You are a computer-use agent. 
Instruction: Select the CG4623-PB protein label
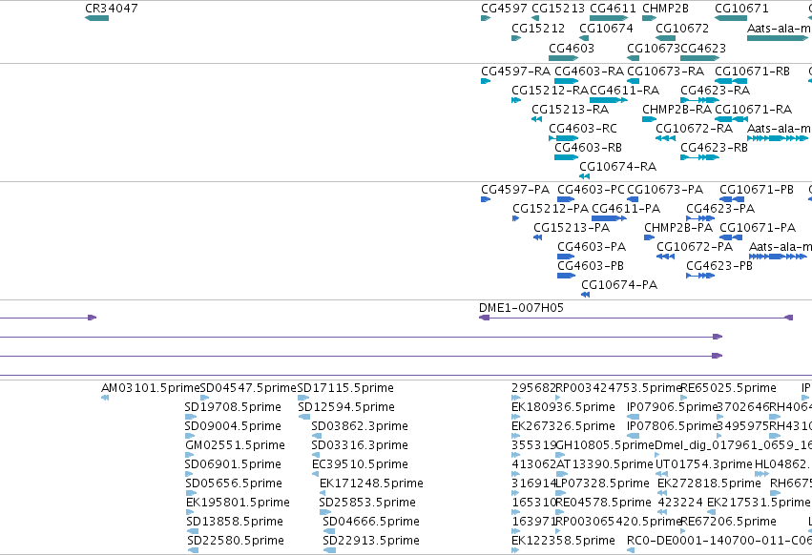coord(719,266)
